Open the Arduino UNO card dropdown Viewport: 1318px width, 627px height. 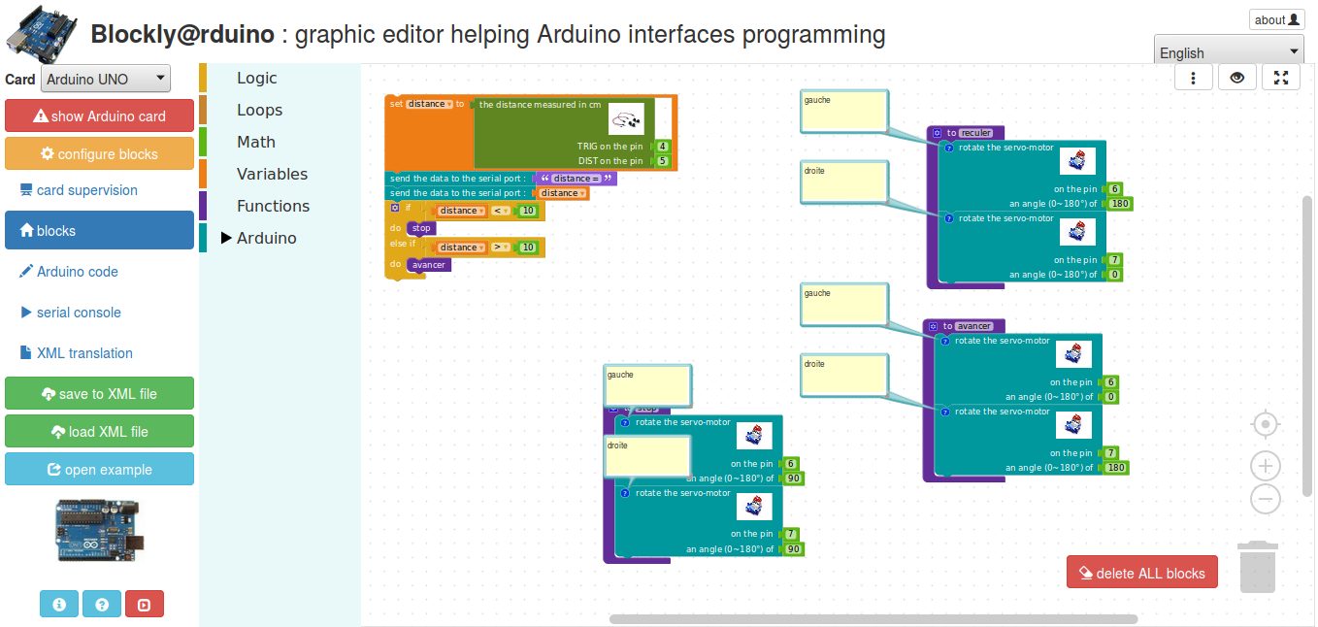[106, 80]
